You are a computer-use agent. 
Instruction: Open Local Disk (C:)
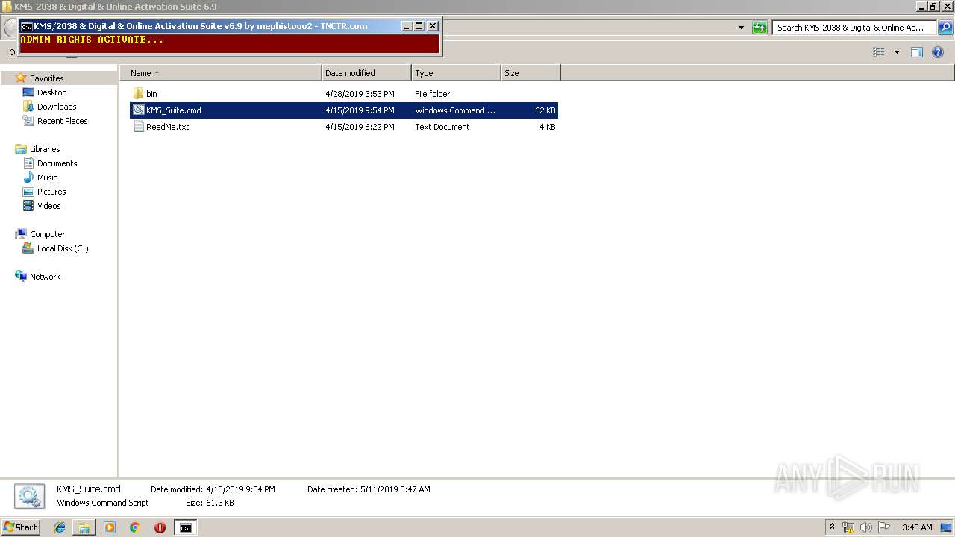63,248
